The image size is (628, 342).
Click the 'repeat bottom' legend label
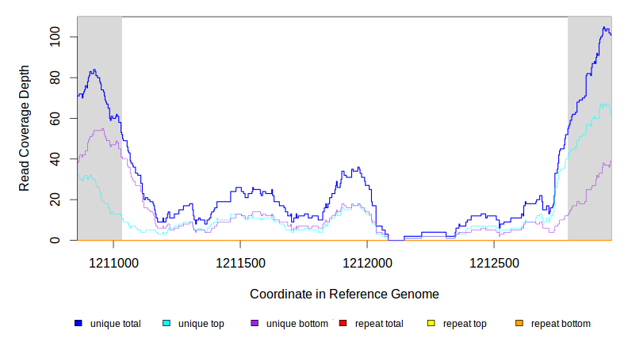tap(561, 324)
